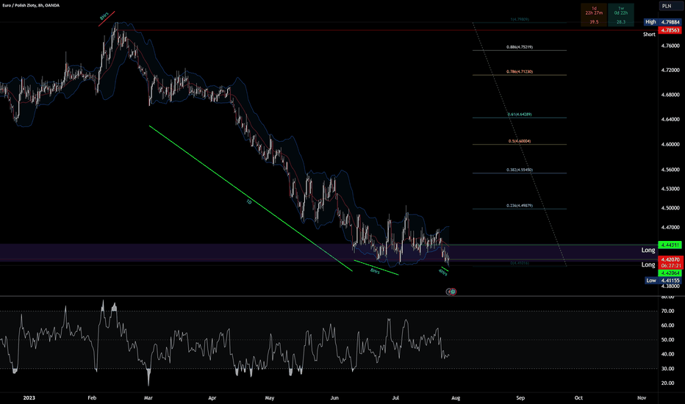This screenshot has width=685, height=404.
Task: Click the 4.50000 price scale value
Action: [670, 208]
